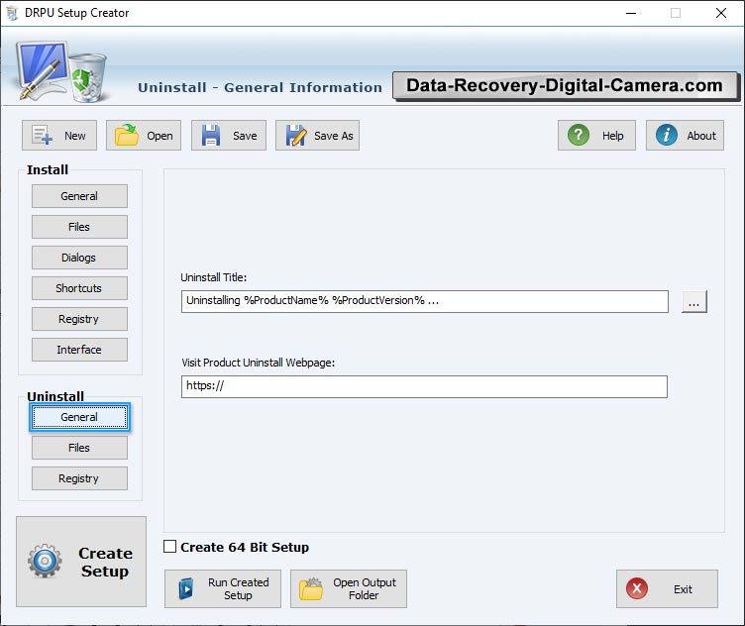
Task: Close the DRPU Setup Creator window
Action: (x=721, y=13)
